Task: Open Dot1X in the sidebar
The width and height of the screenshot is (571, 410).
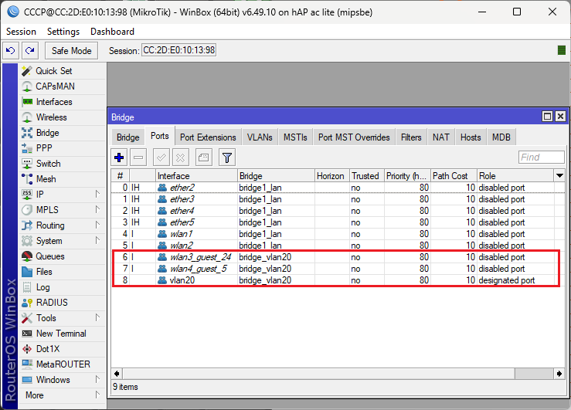Action: [63, 349]
